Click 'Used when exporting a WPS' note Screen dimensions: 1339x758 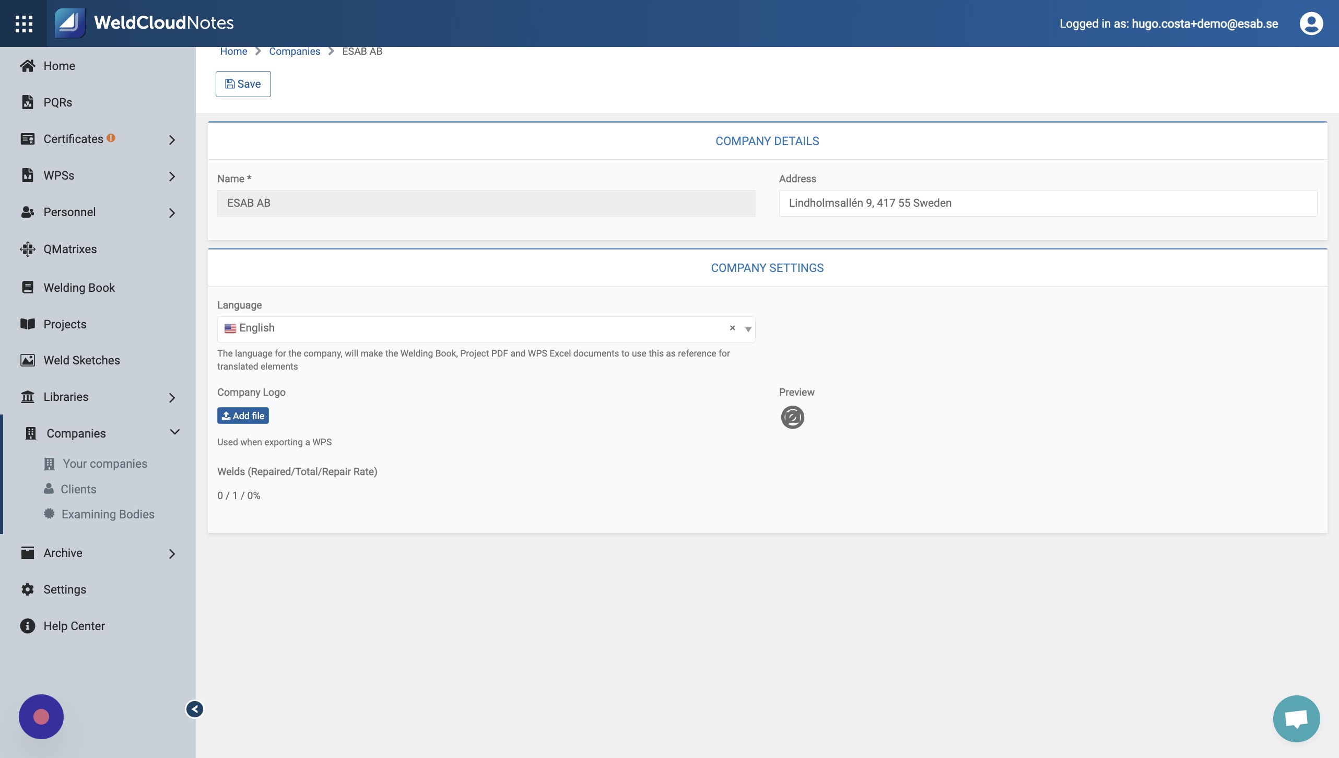(274, 442)
